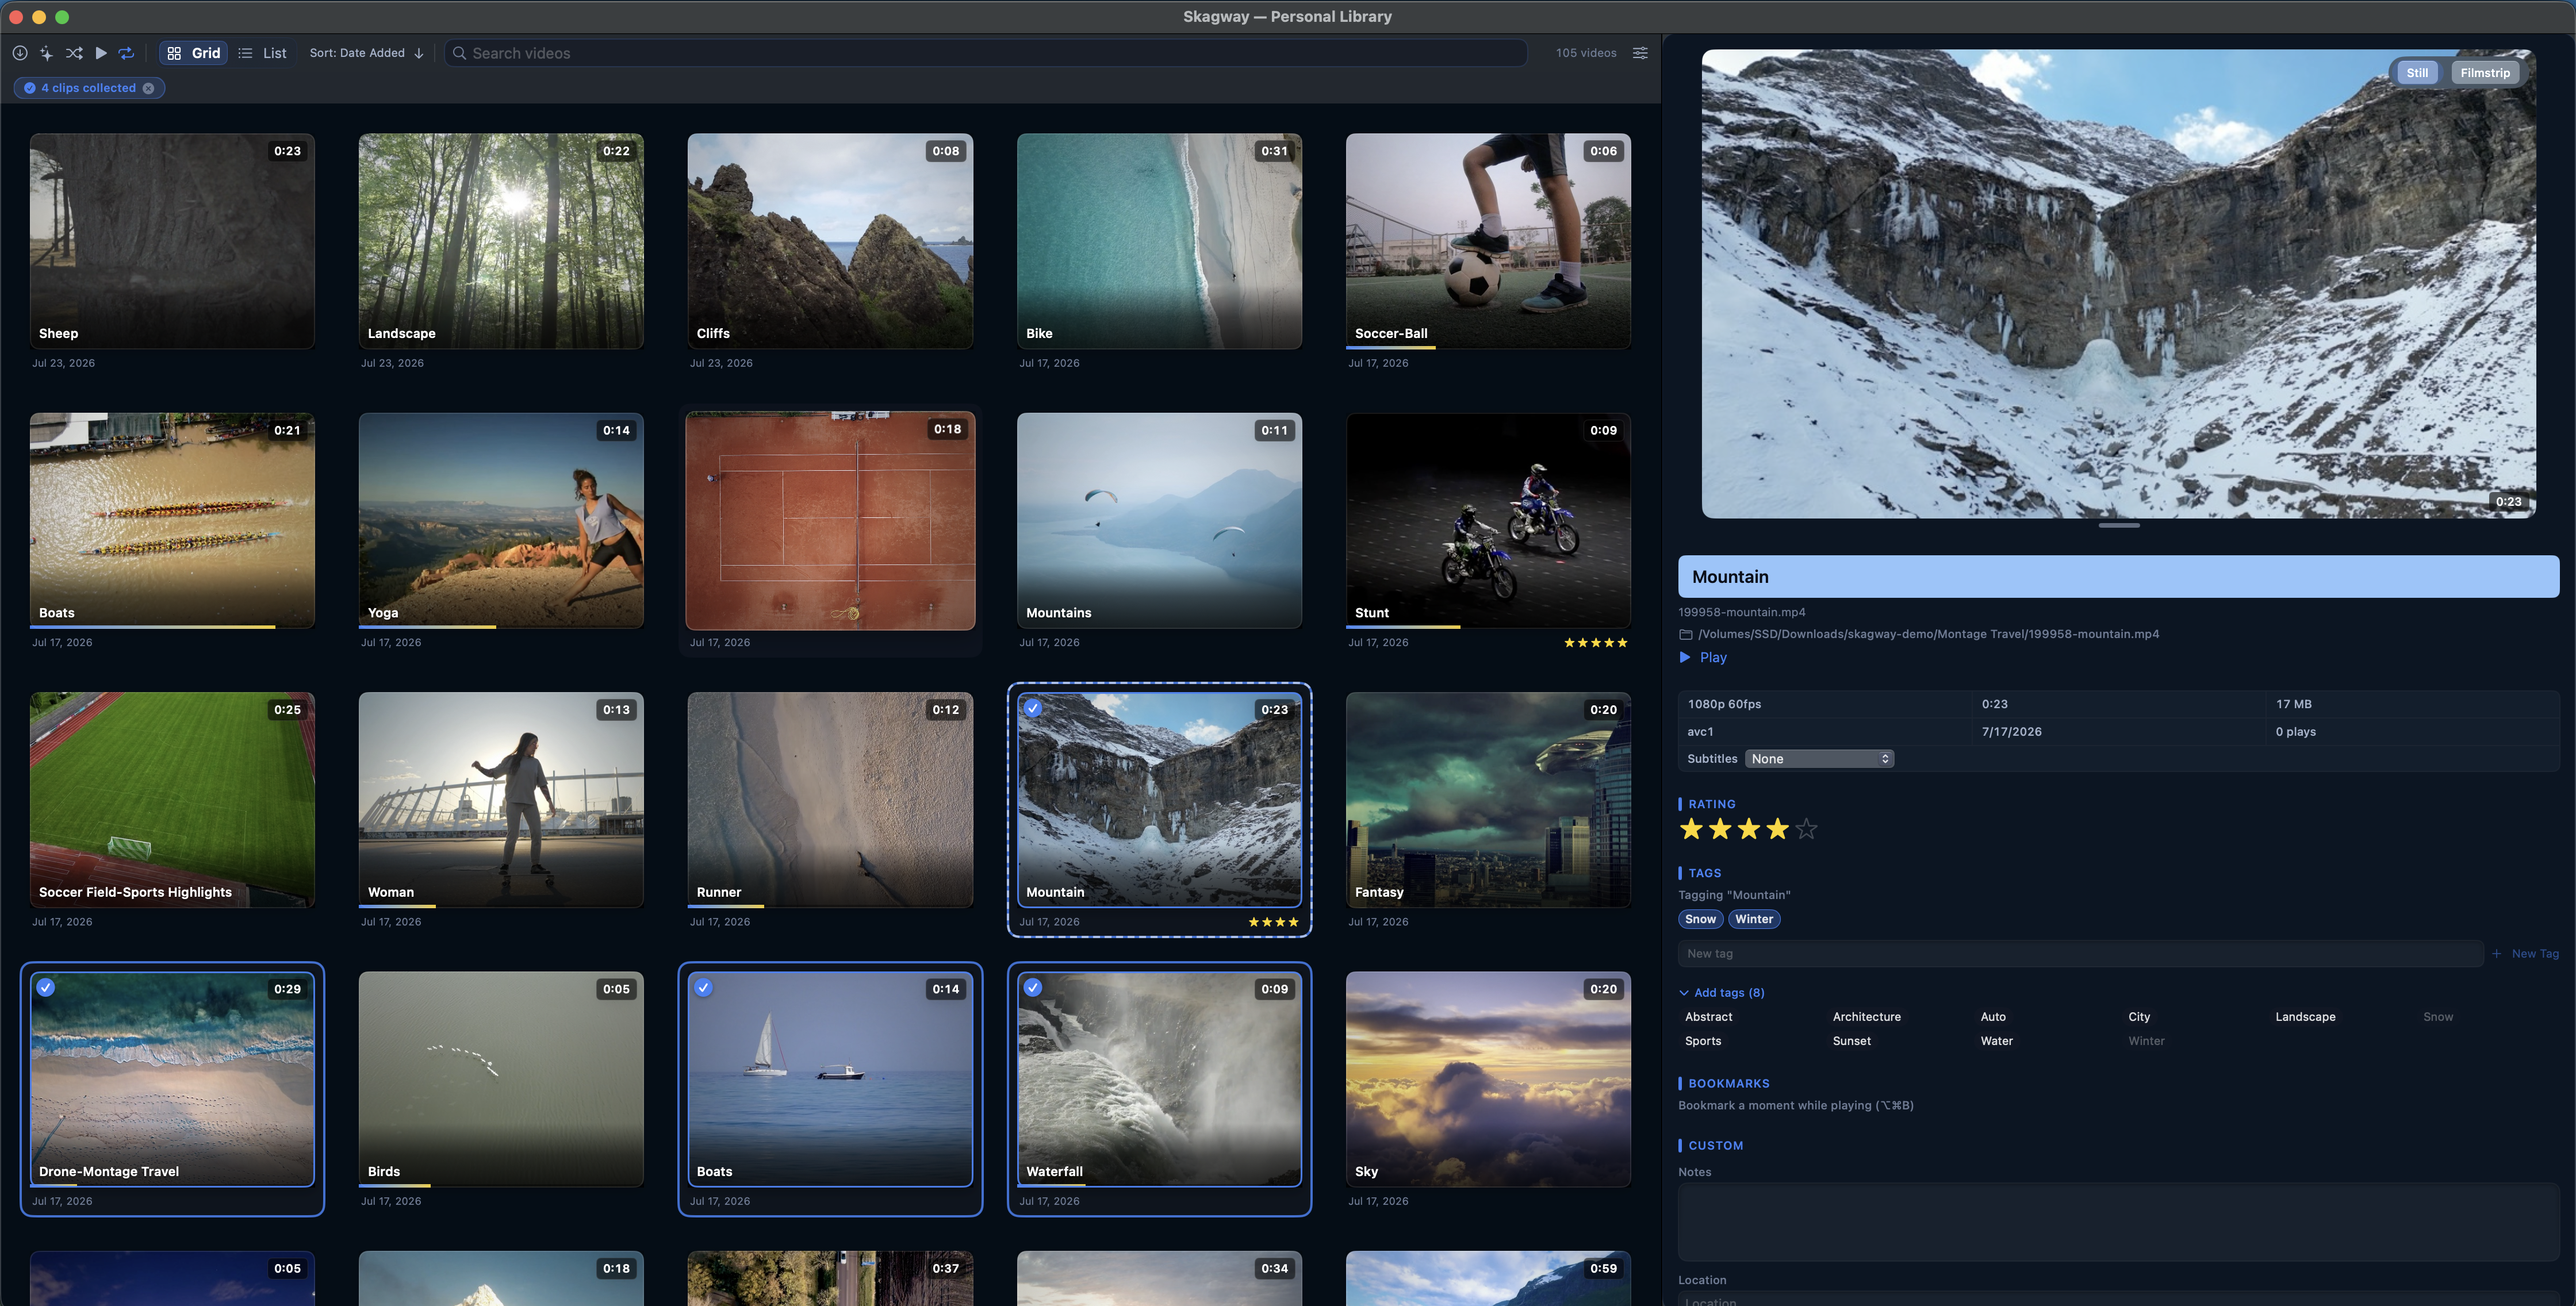Add the City tag
The height and width of the screenshot is (1306, 2576).
pyautogui.click(x=2139, y=1017)
